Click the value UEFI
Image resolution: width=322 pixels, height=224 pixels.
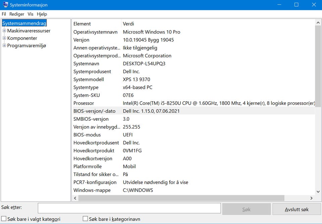coord(128,135)
